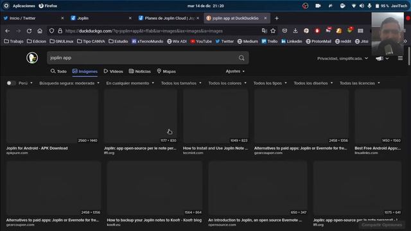Image resolution: width=411 pixels, height=231 pixels.
Task: Click the magnifier search button in DuckDuckGo box
Action: (241, 58)
